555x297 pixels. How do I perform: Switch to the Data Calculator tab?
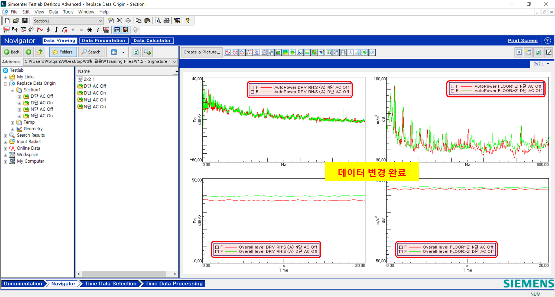pyautogui.click(x=152, y=41)
